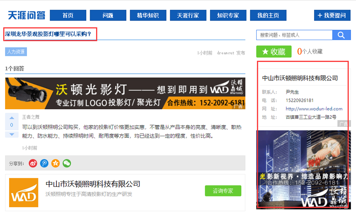Downvote the answer with the down arrow
The width and height of the screenshot is (356, 213).
coord(12,134)
